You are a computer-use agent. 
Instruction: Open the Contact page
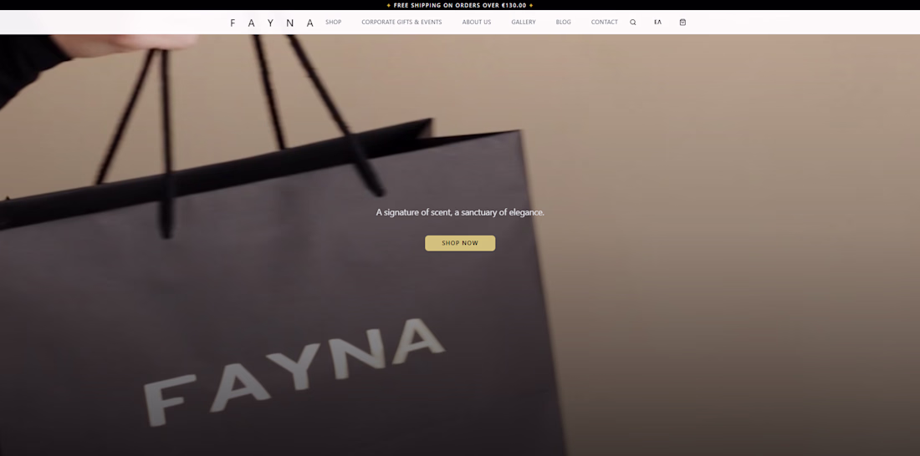[x=605, y=23]
